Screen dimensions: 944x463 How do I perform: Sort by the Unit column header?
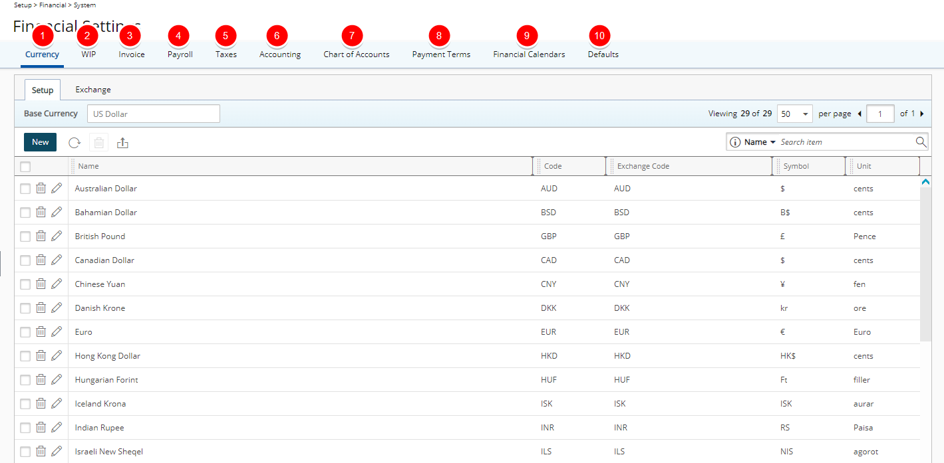pos(864,166)
